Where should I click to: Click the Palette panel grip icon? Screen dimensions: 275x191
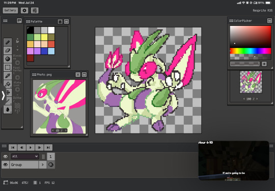point(28,21)
